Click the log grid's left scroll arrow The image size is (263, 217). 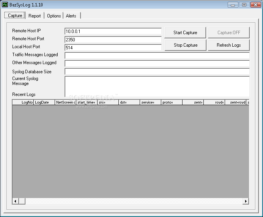16,201
